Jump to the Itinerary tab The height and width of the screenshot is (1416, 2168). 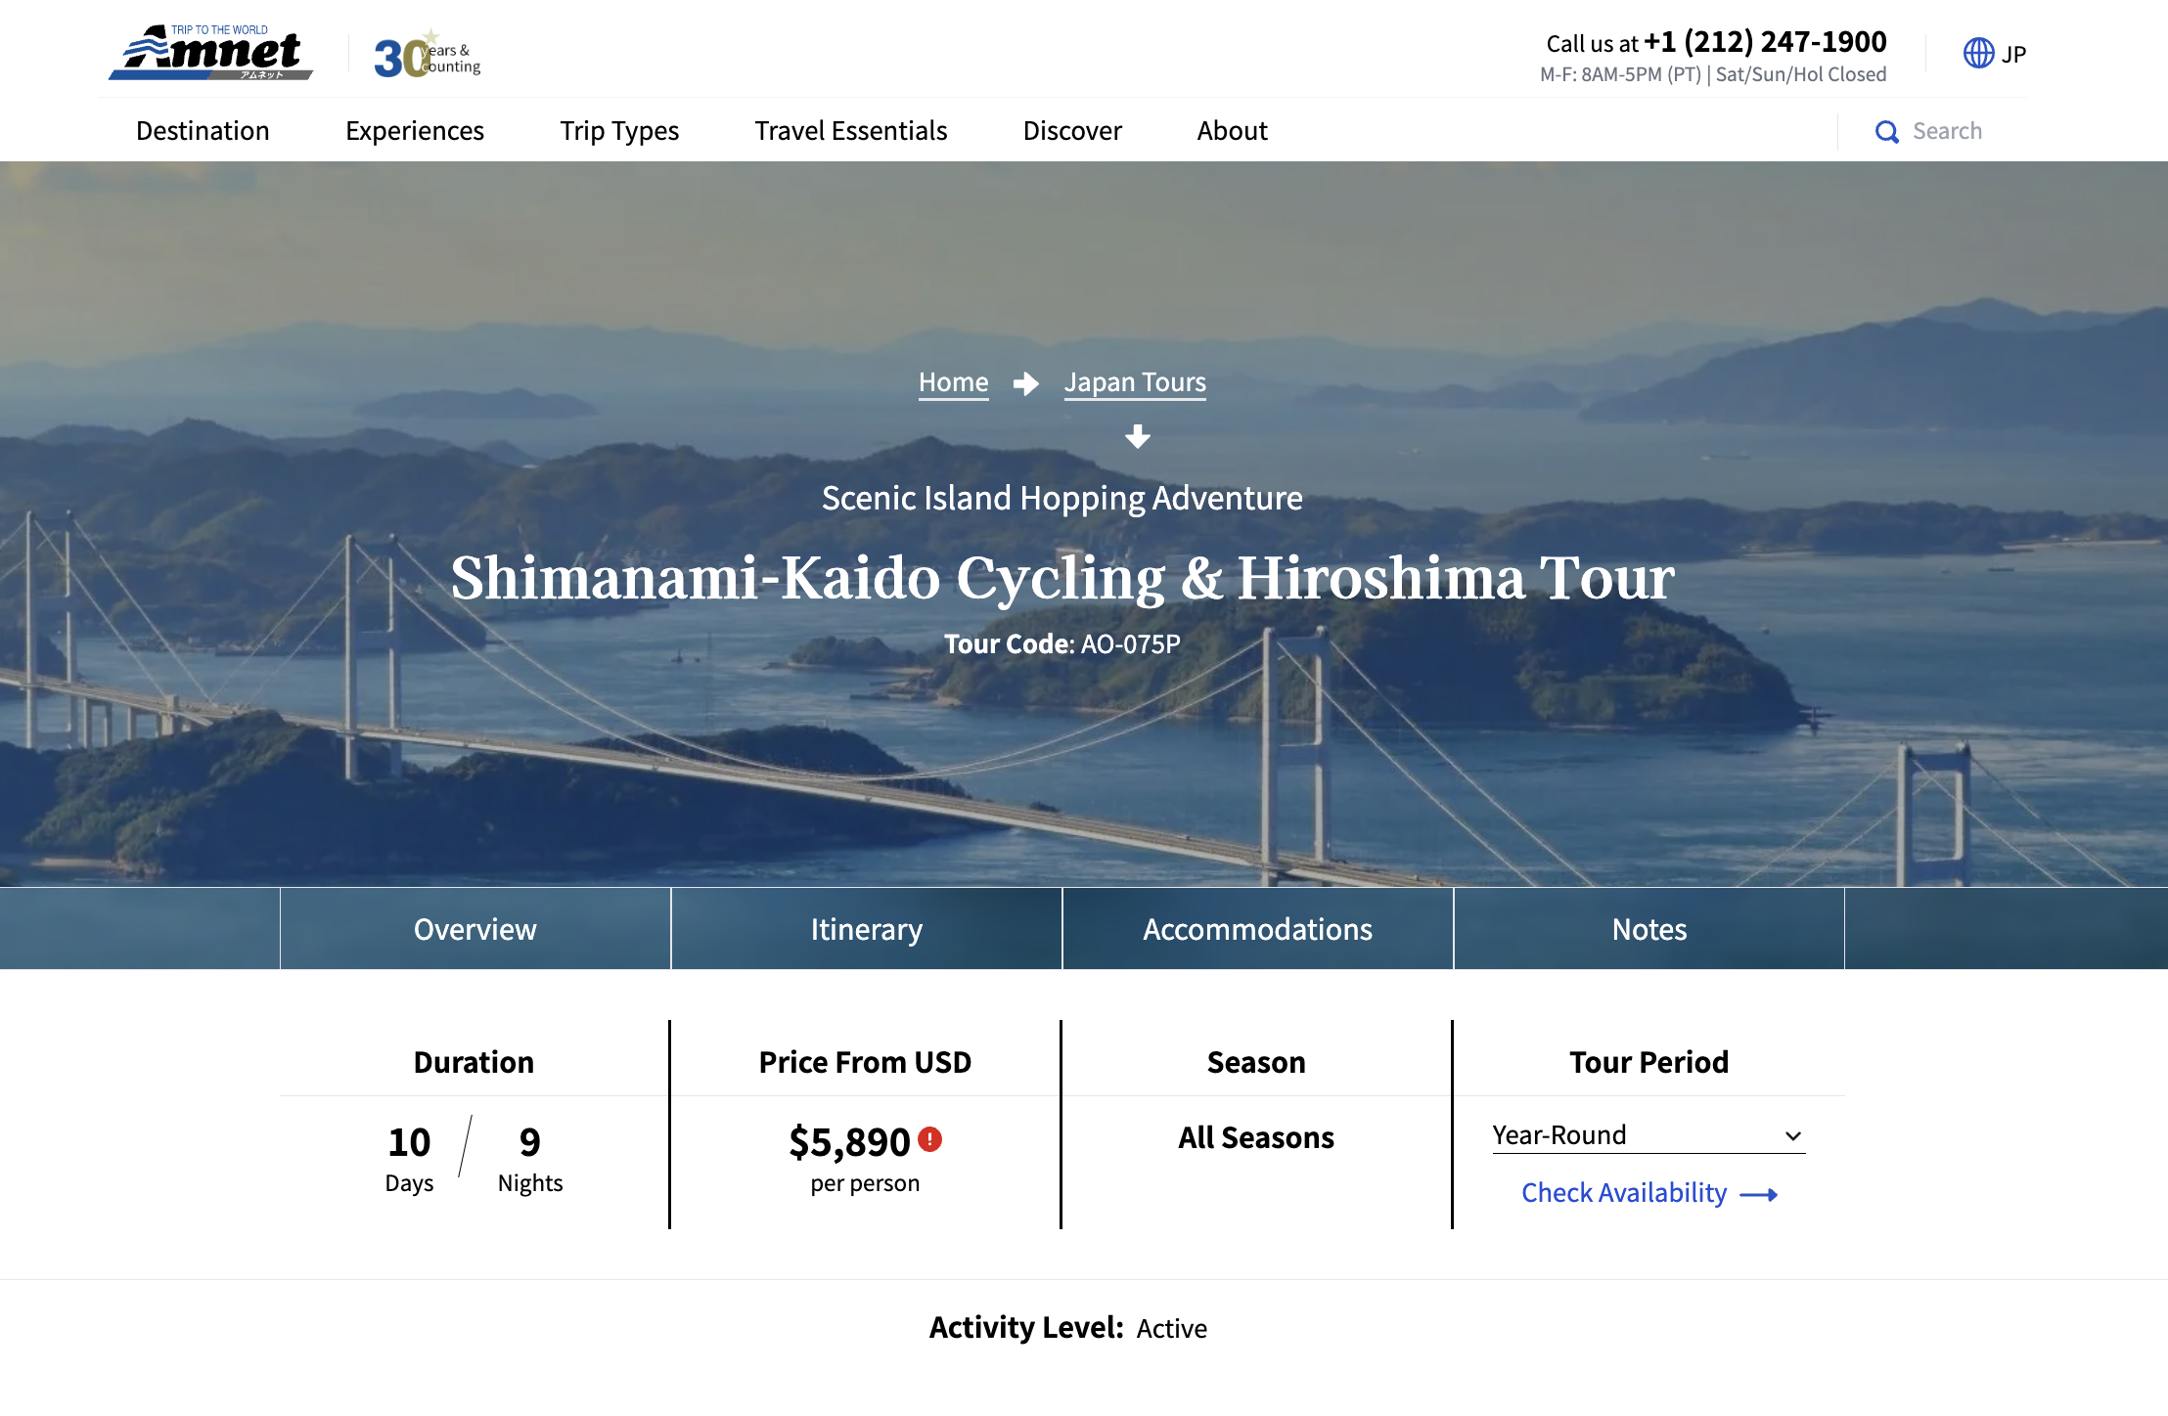tap(866, 929)
